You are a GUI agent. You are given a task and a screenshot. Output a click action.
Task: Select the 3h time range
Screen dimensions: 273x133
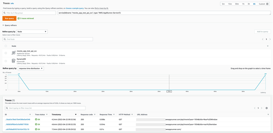249,4
